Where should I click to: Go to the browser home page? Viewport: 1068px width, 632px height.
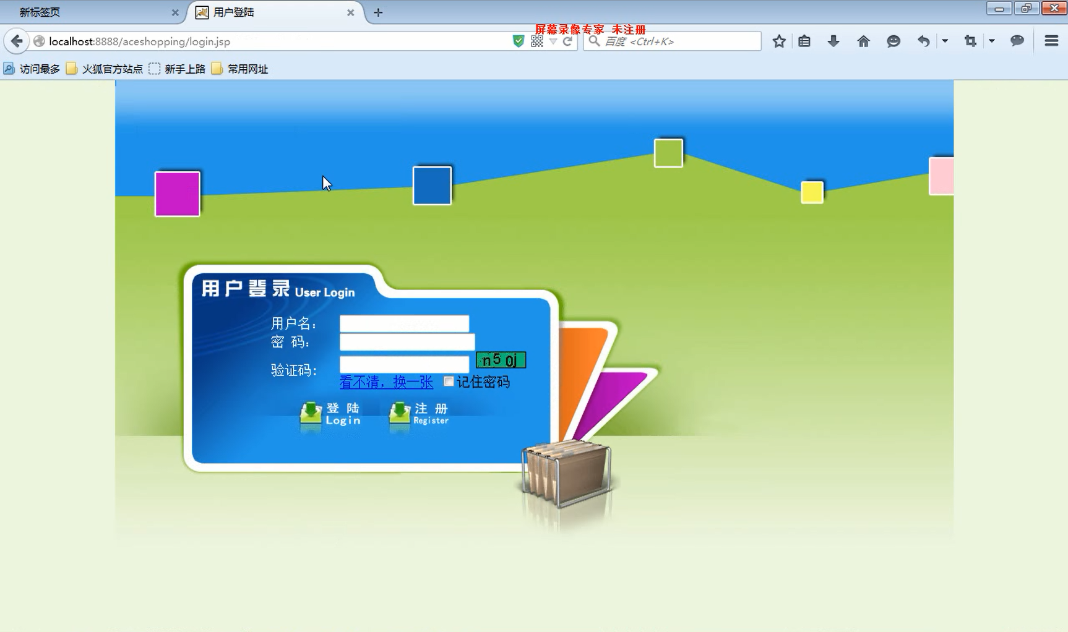tap(863, 41)
